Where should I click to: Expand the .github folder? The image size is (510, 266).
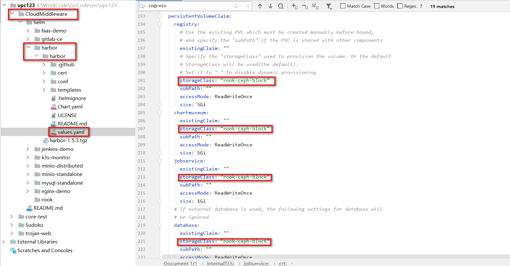click(44, 64)
